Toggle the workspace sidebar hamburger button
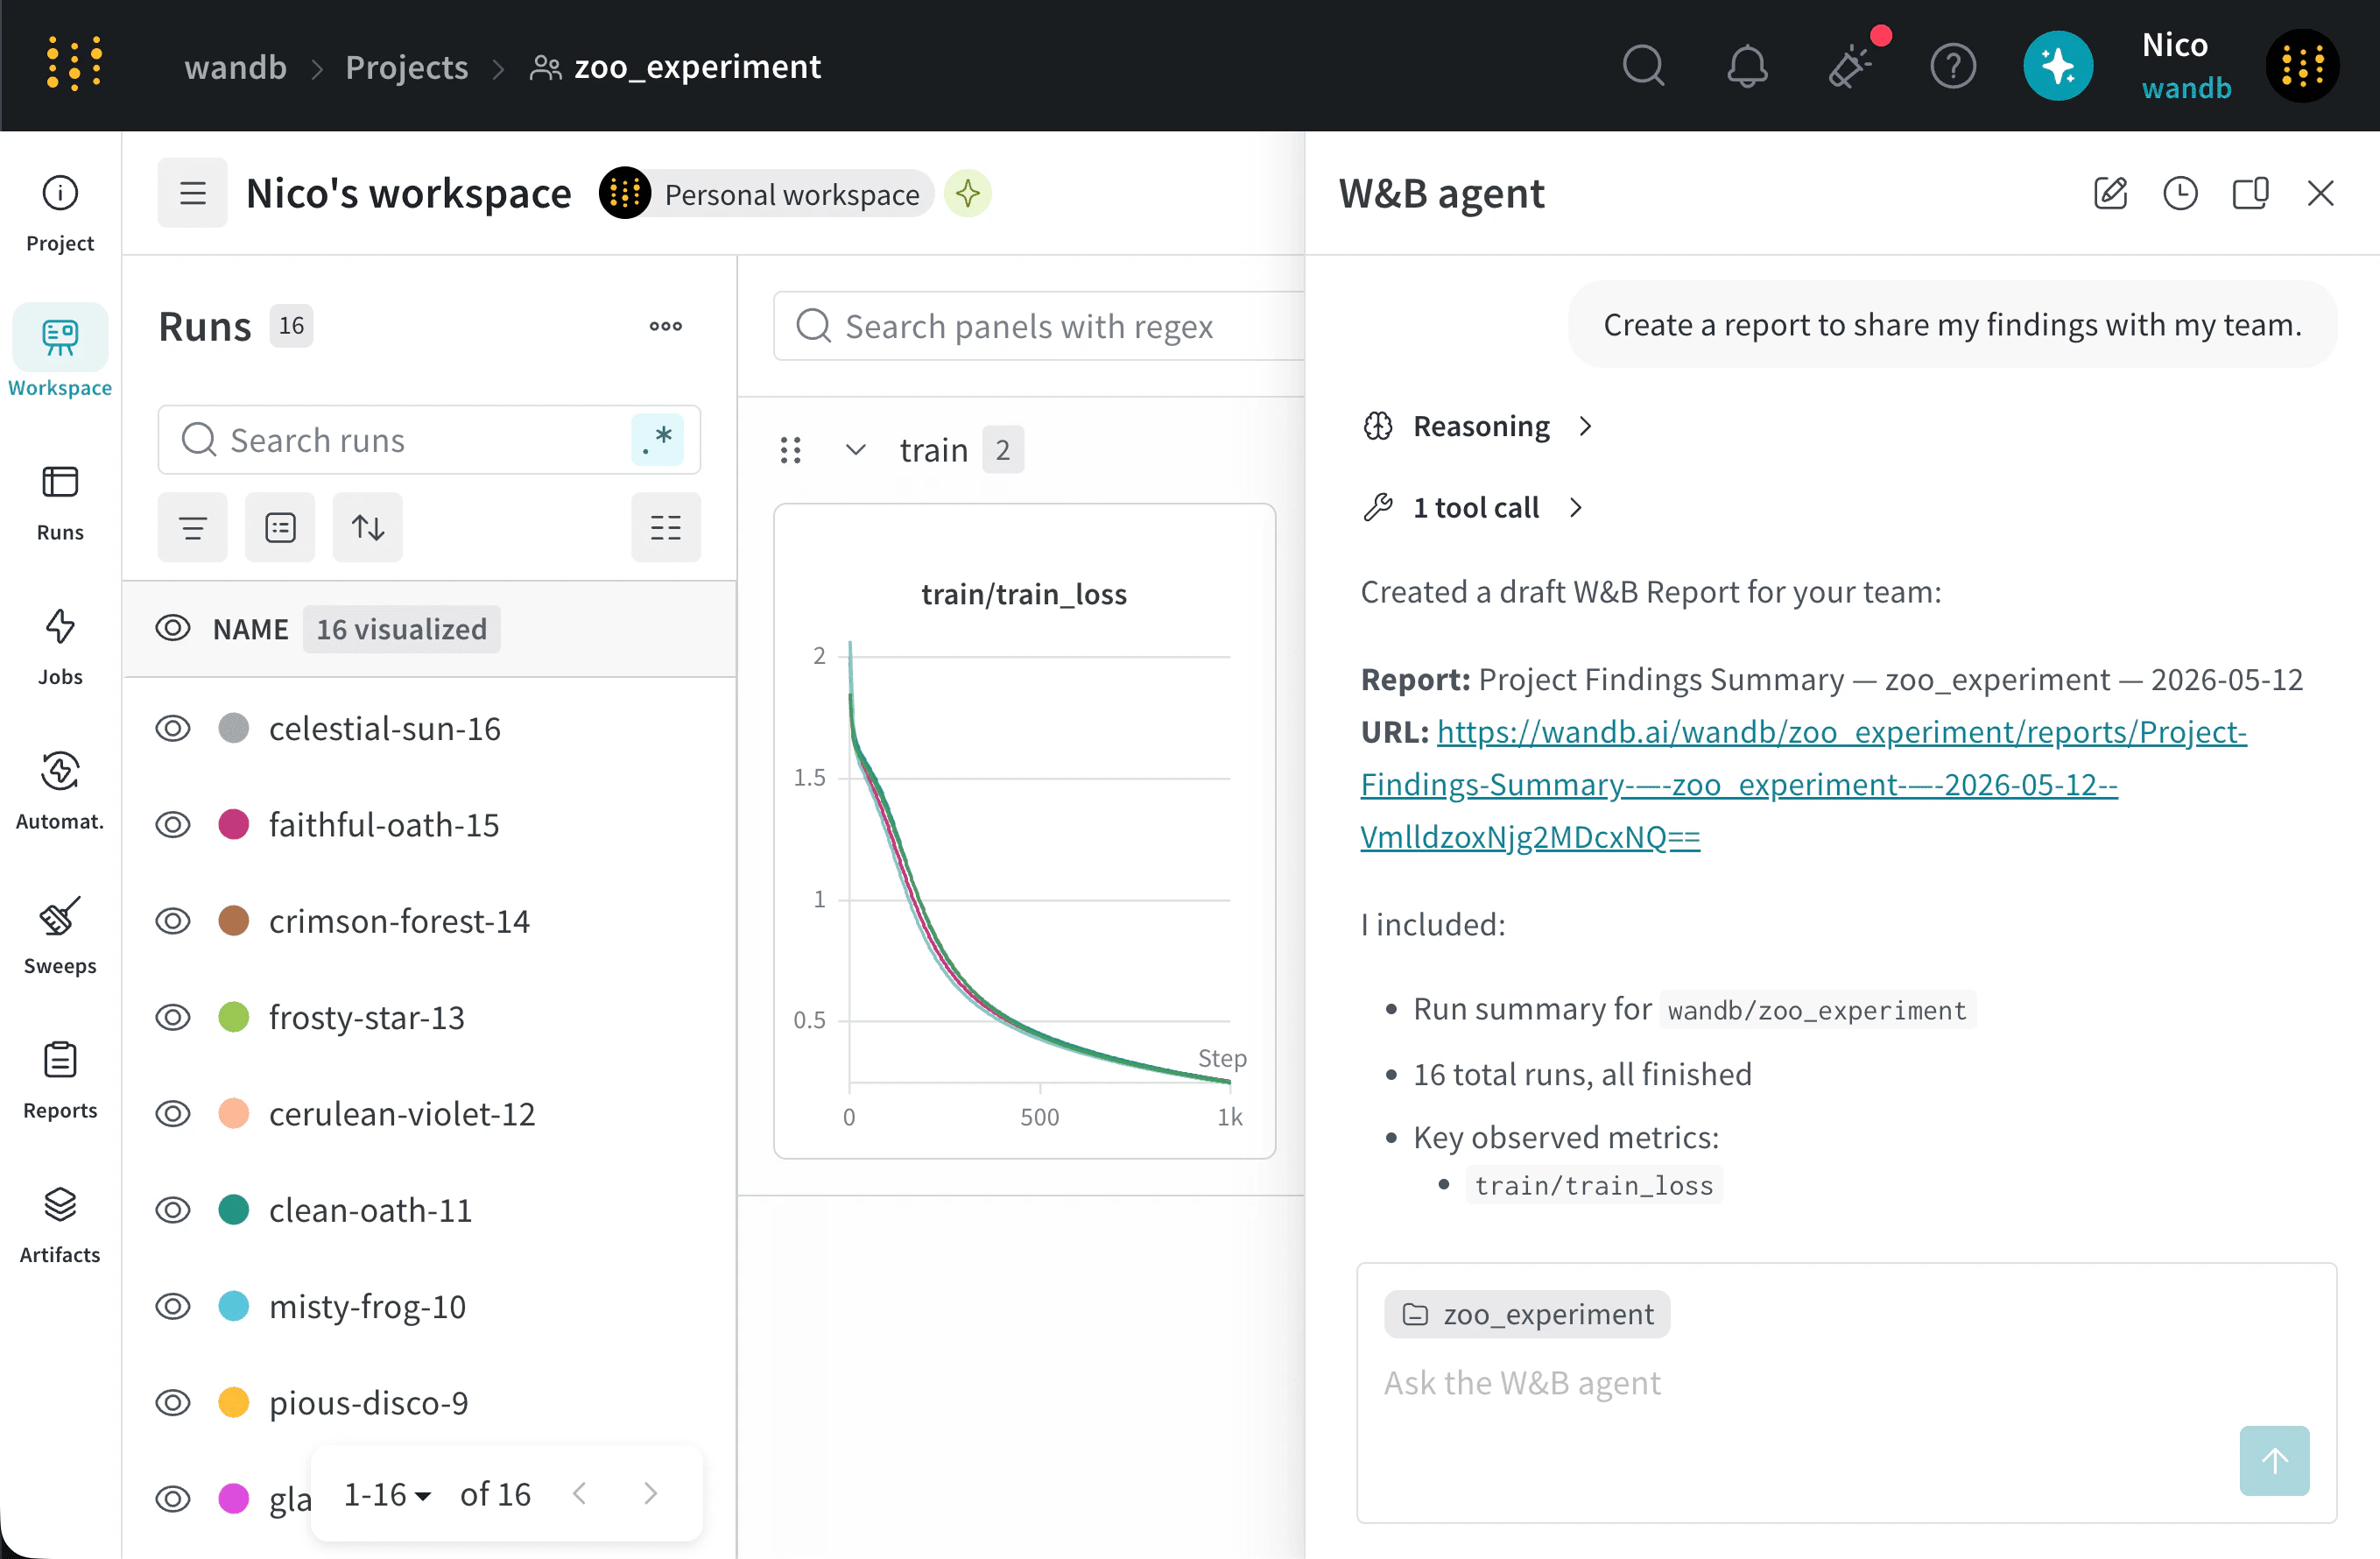 tap(192, 193)
